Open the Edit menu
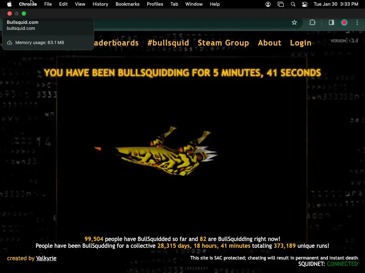The height and width of the screenshot is (273, 365). [x=63, y=4]
